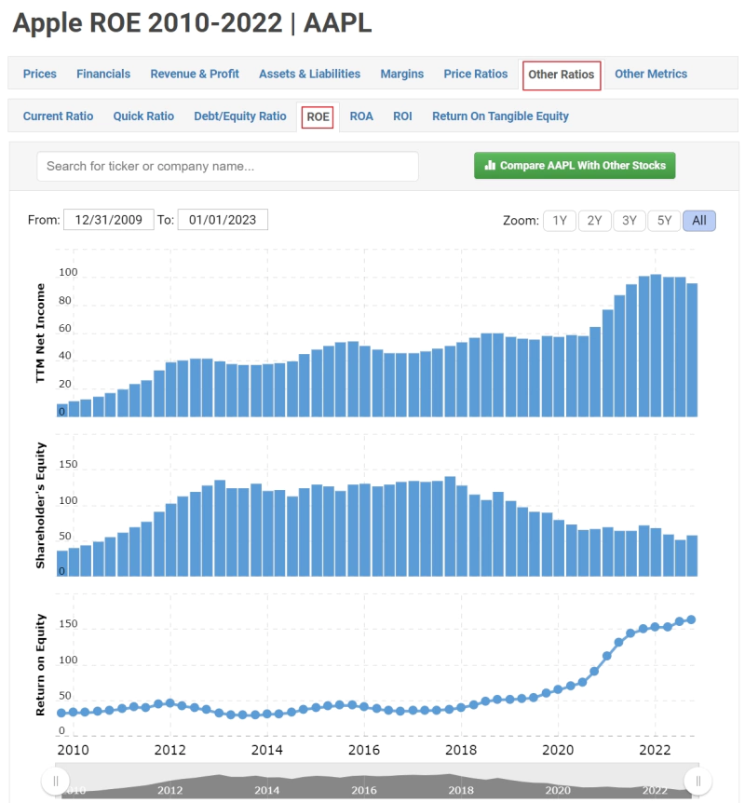Grab the right range navigator handle
745x803 pixels.
[698, 781]
